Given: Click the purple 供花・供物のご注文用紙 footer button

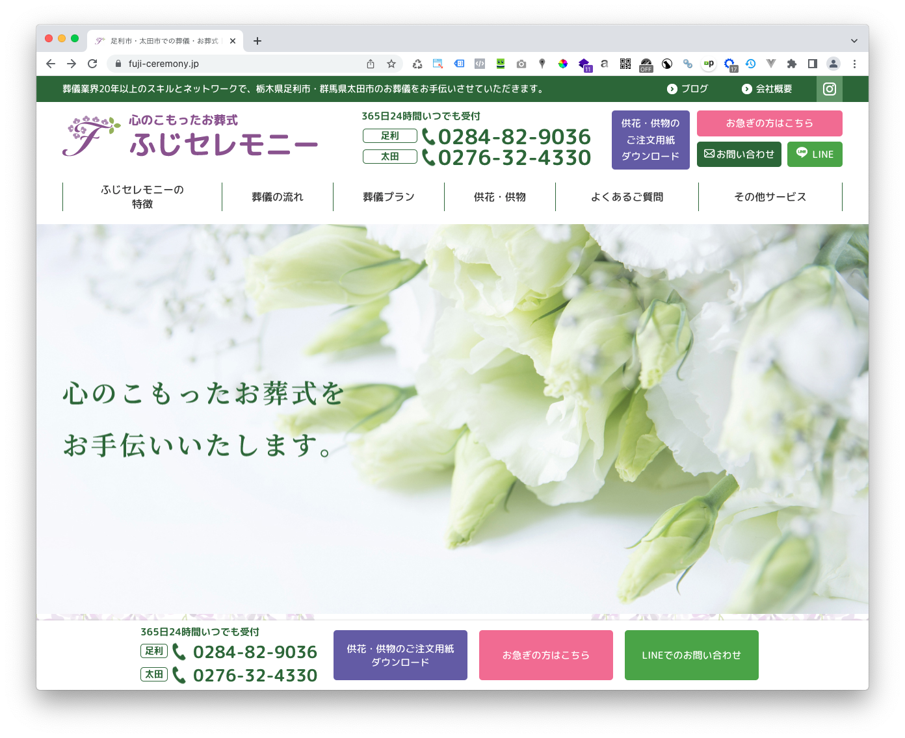Looking at the screenshot, I should 400,655.
